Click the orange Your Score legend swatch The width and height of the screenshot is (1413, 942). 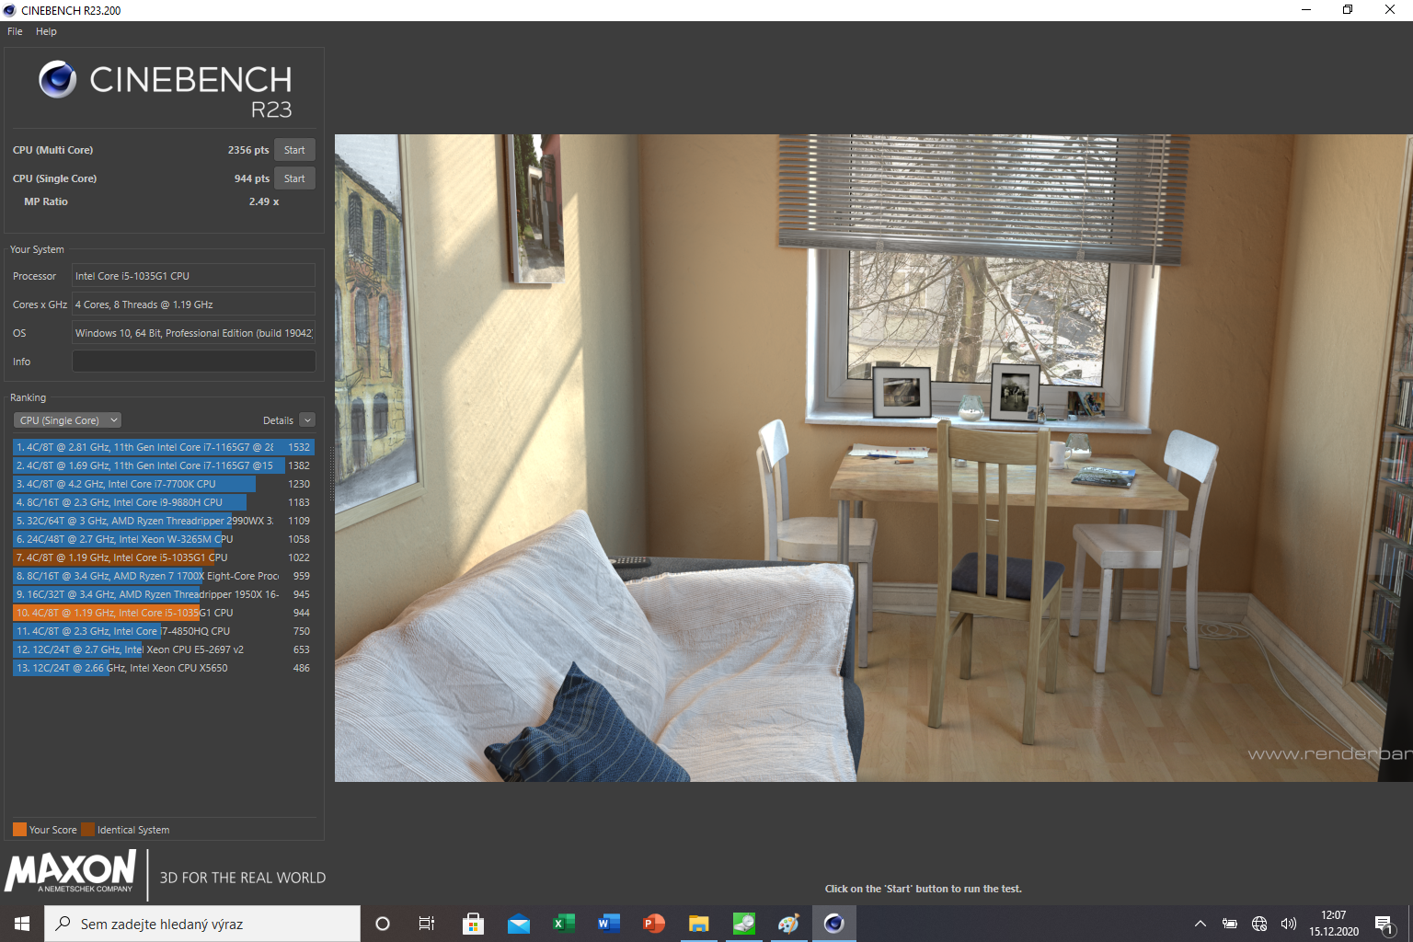[x=19, y=830]
